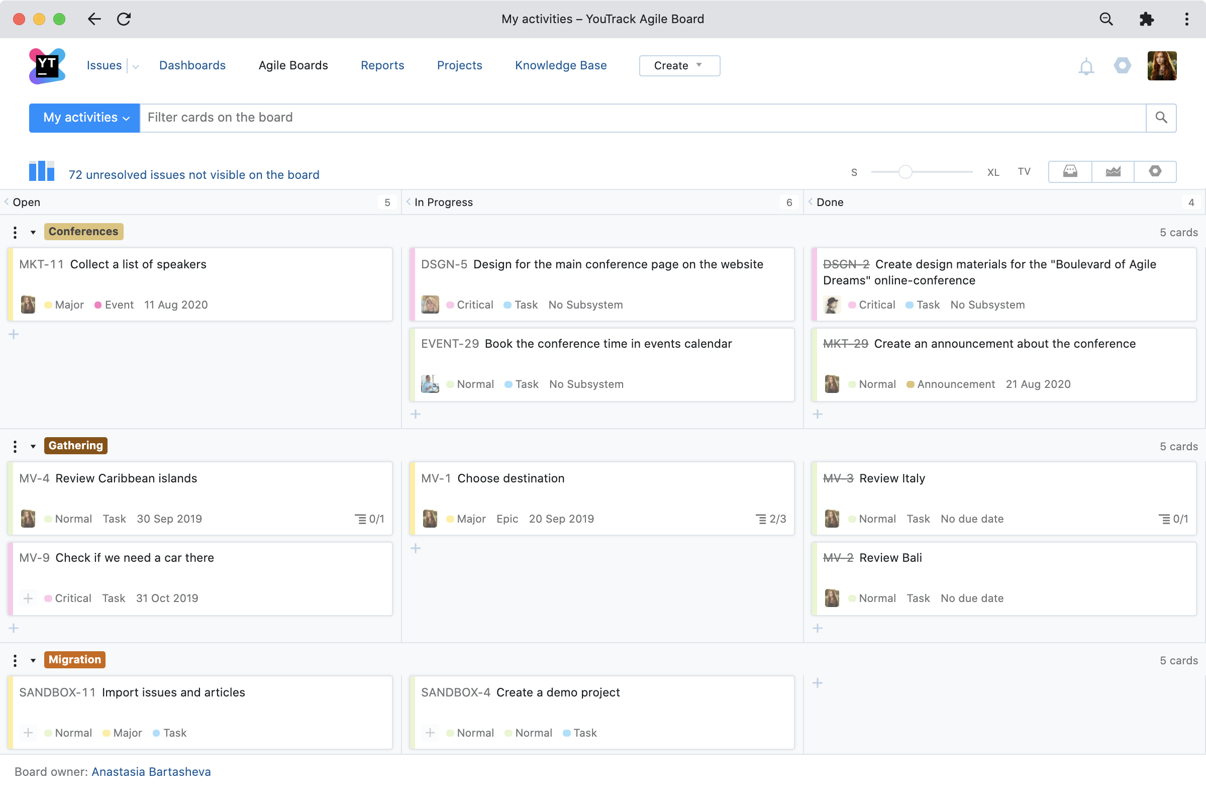The image size is (1206, 804).
Task: Show the burndown chart icon
Action: [1112, 171]
